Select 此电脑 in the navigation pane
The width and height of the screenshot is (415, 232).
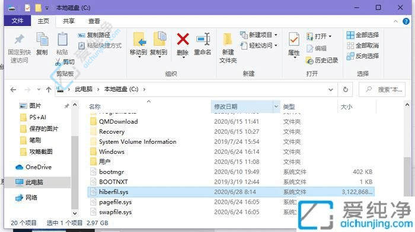(37, 182)
